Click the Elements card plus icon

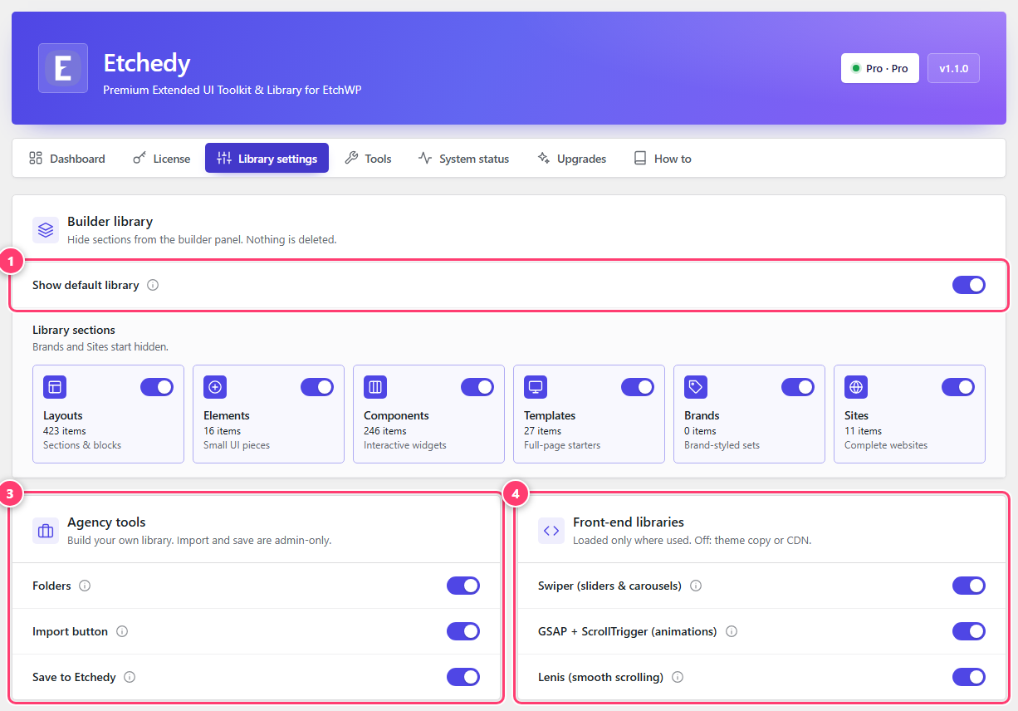point(215,387)
